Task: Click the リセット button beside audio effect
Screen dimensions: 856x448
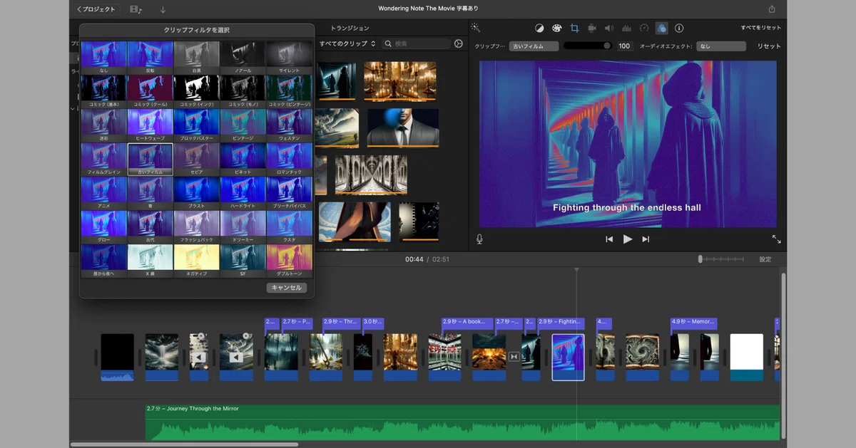Action: click(769, 46)
